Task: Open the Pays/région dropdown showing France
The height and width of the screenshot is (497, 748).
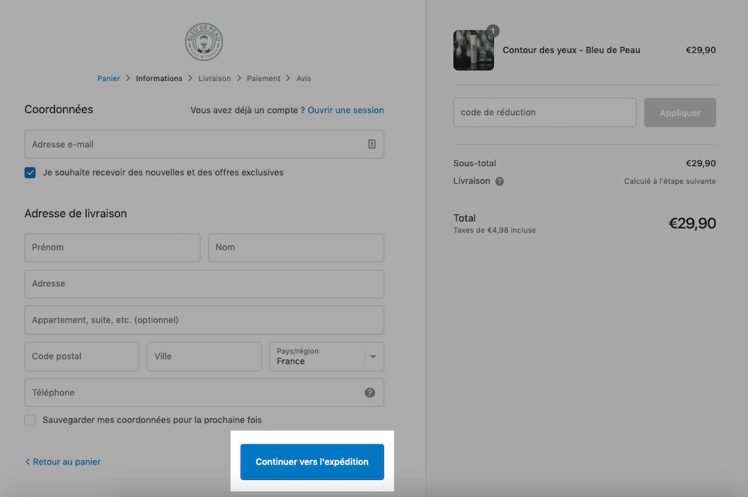Action: coord(326,356)
